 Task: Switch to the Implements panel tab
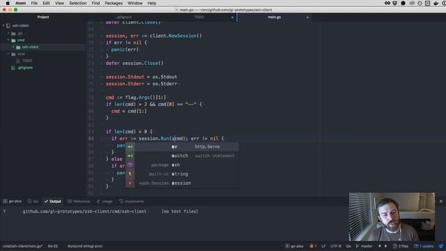[131, 201]
